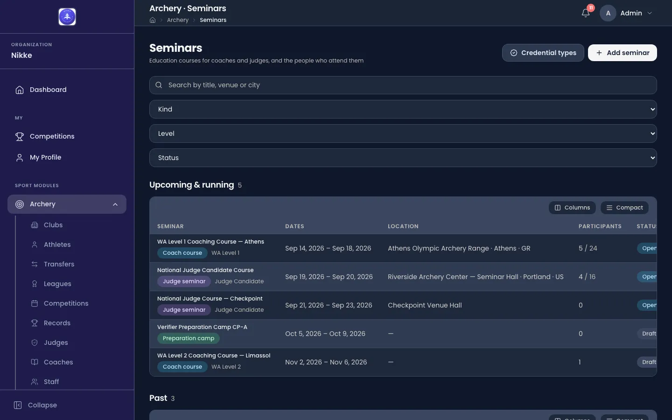672x420 pixels.
Task: Open the Status filter dropdown
Action: (403, 158)
